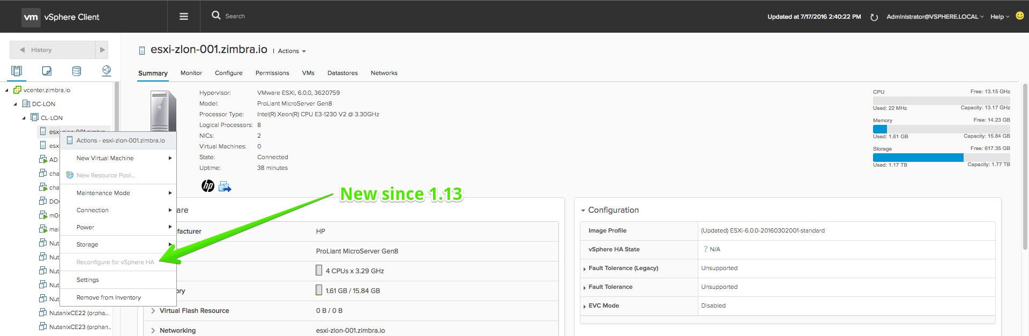1029x336 pixels.
Task: Open the Summary tab
Action: click(x=153, y=73)
